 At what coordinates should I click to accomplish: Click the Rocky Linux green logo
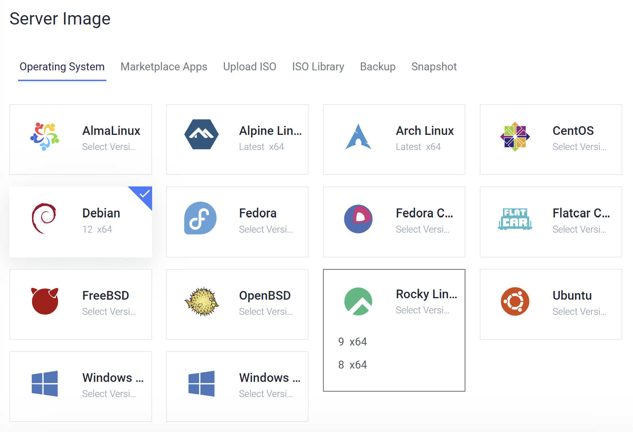358,301
